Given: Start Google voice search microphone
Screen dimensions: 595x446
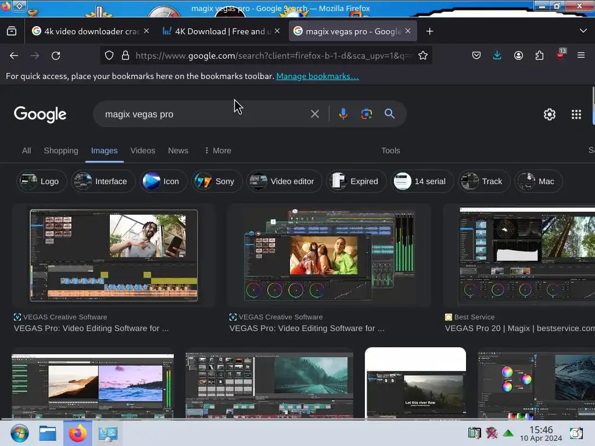Looking at the screenshot, I should click(x=343, y=114).
